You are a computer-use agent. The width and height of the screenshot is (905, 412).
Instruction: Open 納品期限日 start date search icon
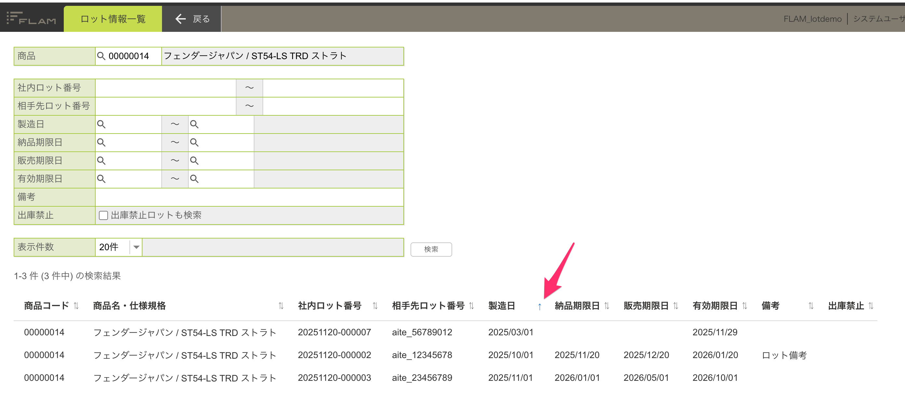pyautogui.click(x=101, y=142)
